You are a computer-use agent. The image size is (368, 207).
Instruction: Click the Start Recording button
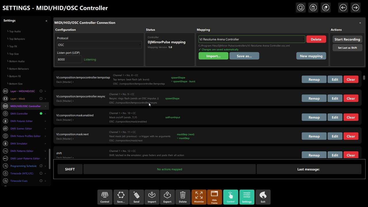[x=347, y=39]
